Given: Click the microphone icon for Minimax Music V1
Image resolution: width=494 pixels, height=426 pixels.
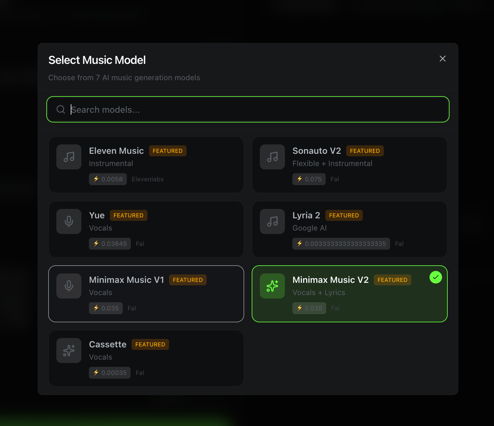Looking at the screenshot, I should point(69,286).
